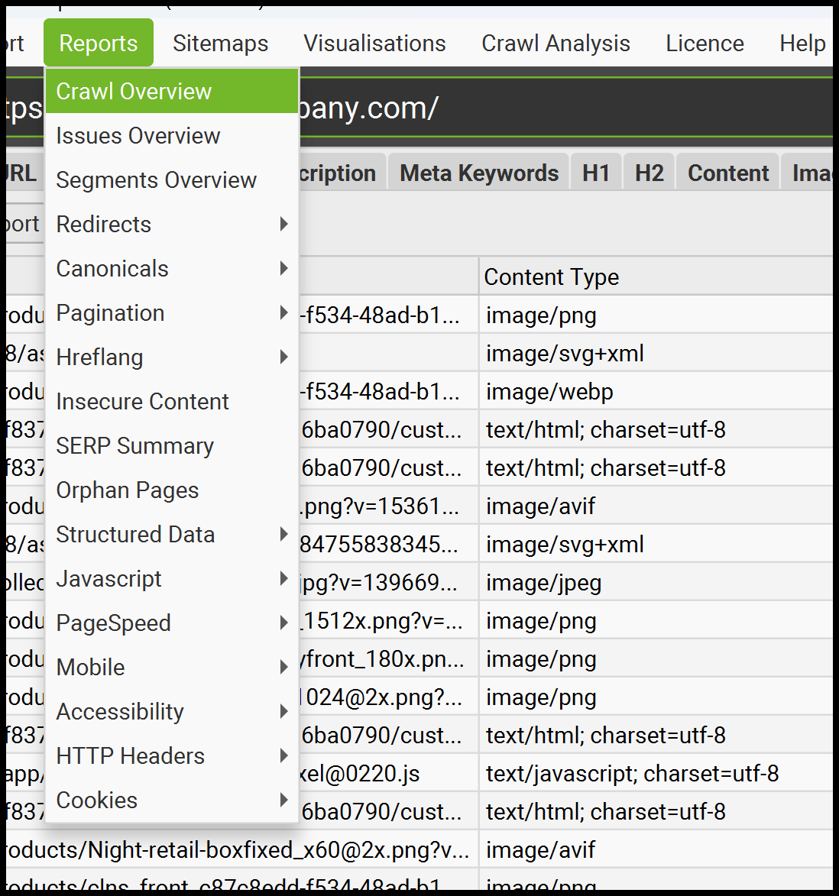Open the Crawl Analysis menu
The height and width of the screenshot is (896, 839).
pyautogui.click(x=556, y=44)
